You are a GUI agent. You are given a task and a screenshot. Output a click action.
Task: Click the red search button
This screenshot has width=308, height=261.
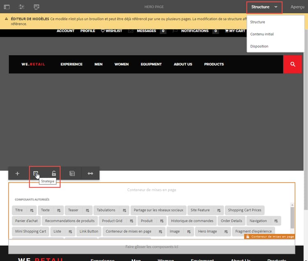click(292, 64)
